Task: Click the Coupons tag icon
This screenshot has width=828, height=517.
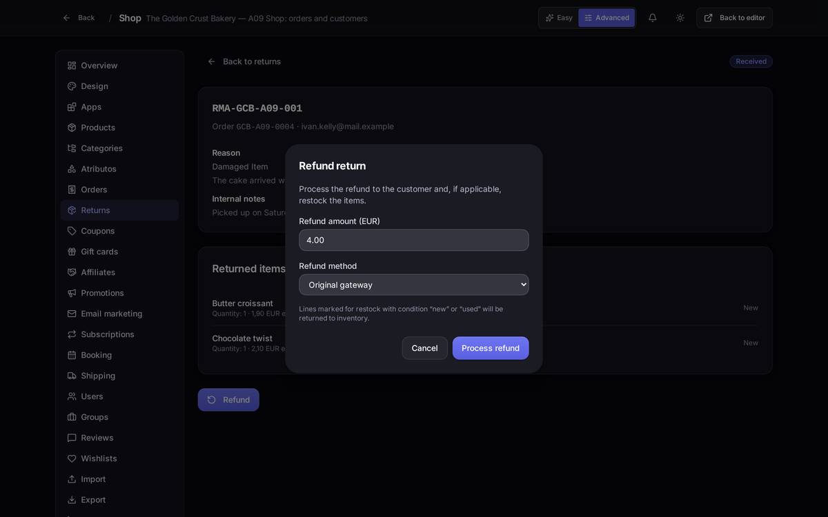Action: (x=72, y=231)
